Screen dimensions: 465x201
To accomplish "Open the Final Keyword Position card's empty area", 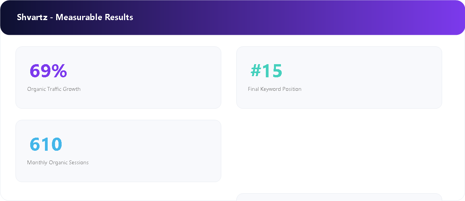I will [368, 77].
